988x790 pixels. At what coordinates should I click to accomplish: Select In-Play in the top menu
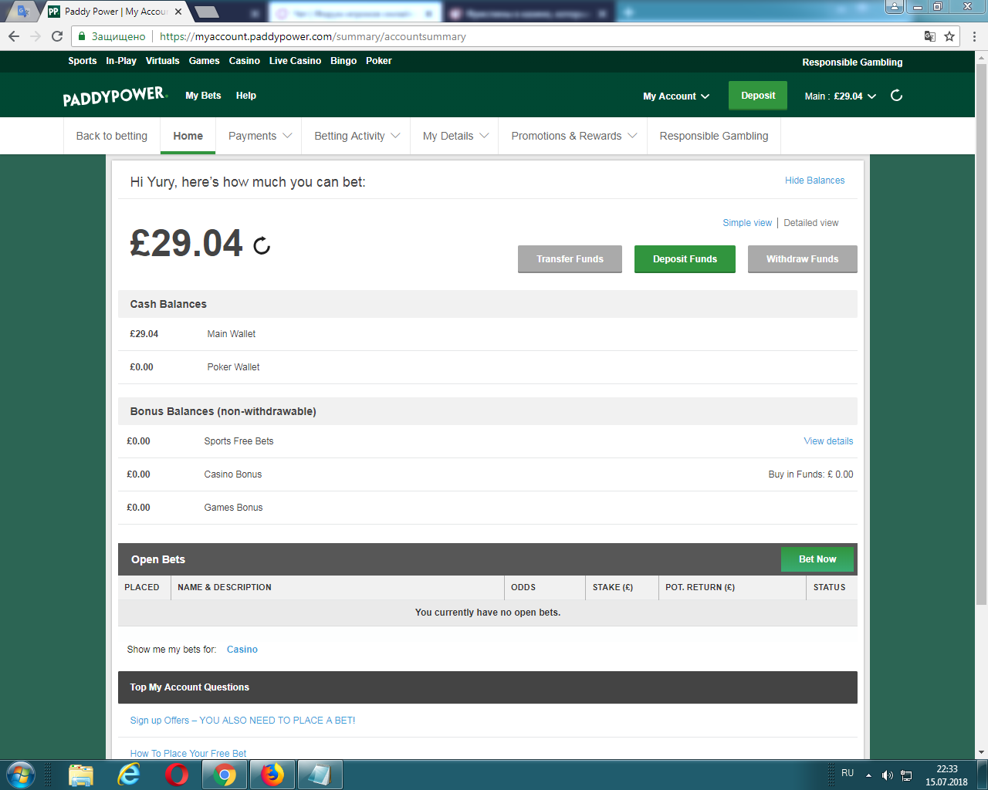121,61
